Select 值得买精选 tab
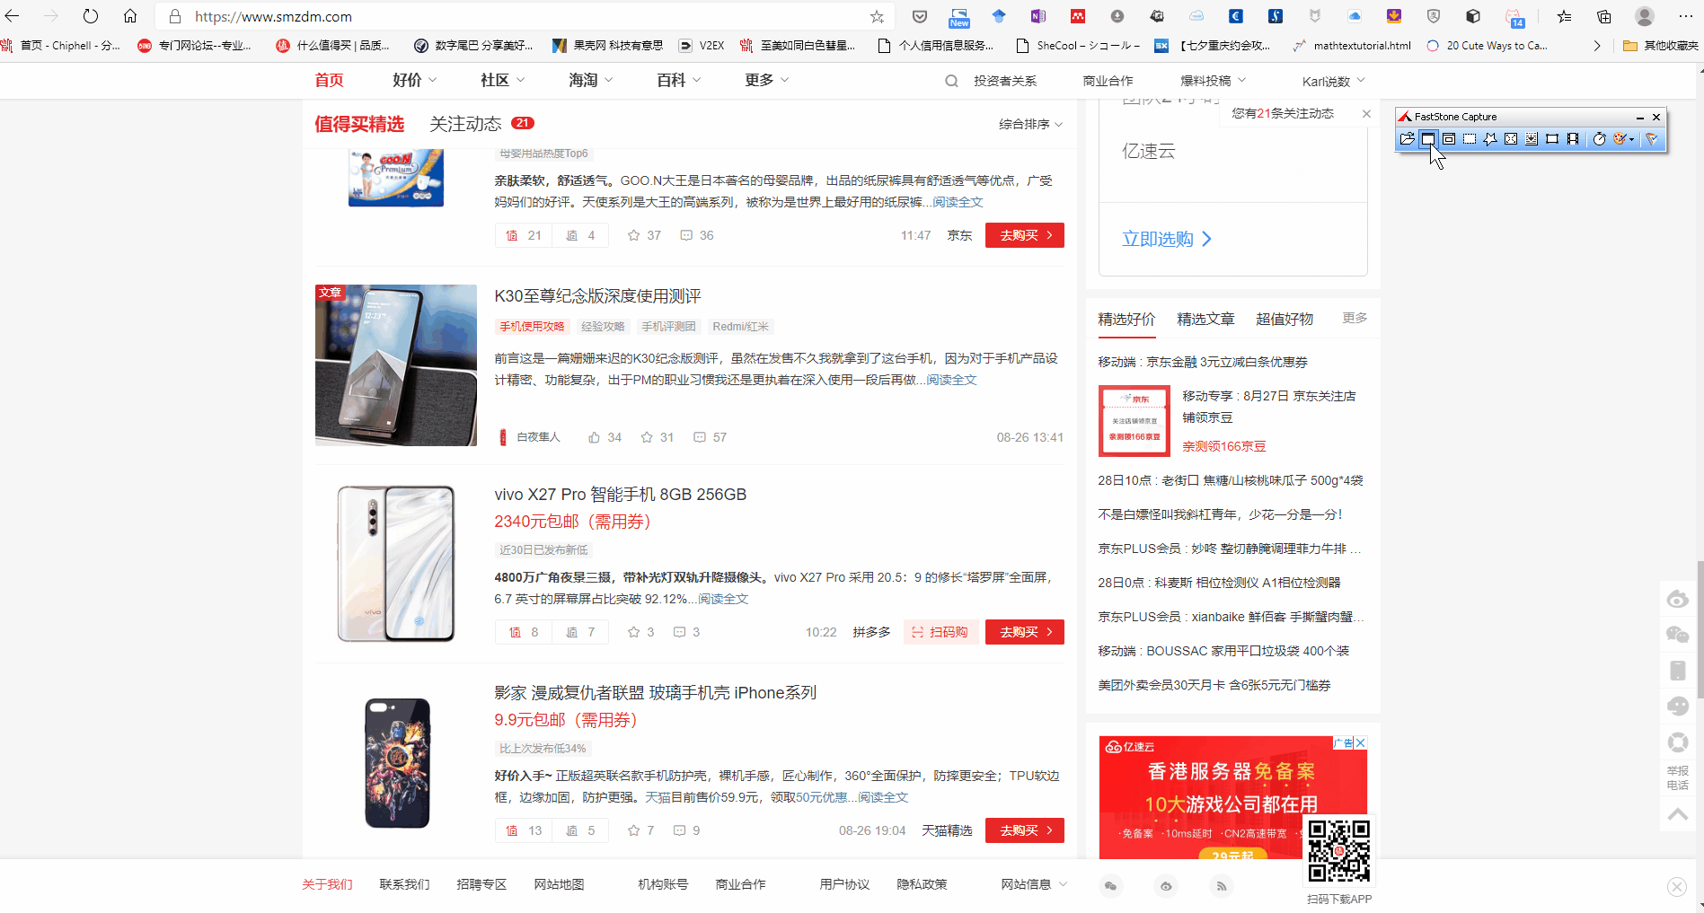Viewport: 1704px width, 913px height. click(x=359, y=124)
